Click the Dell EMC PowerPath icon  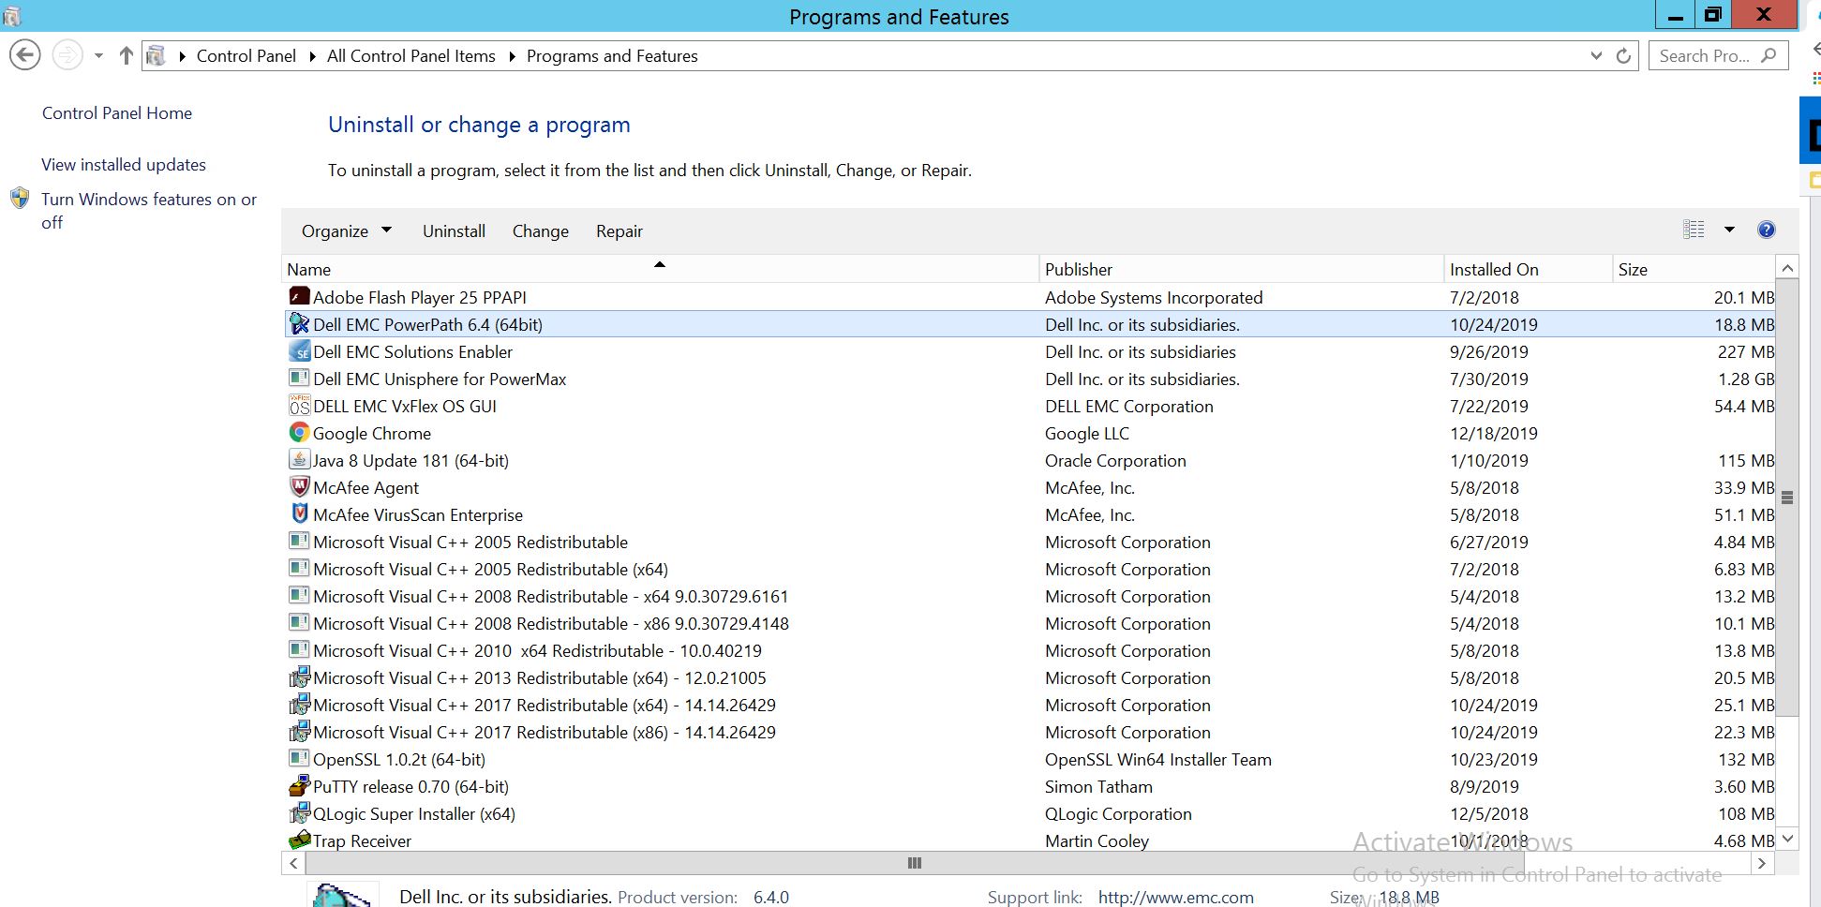point(299,324)
